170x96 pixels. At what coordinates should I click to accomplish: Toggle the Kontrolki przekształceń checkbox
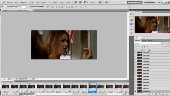[x=29, y=7]
